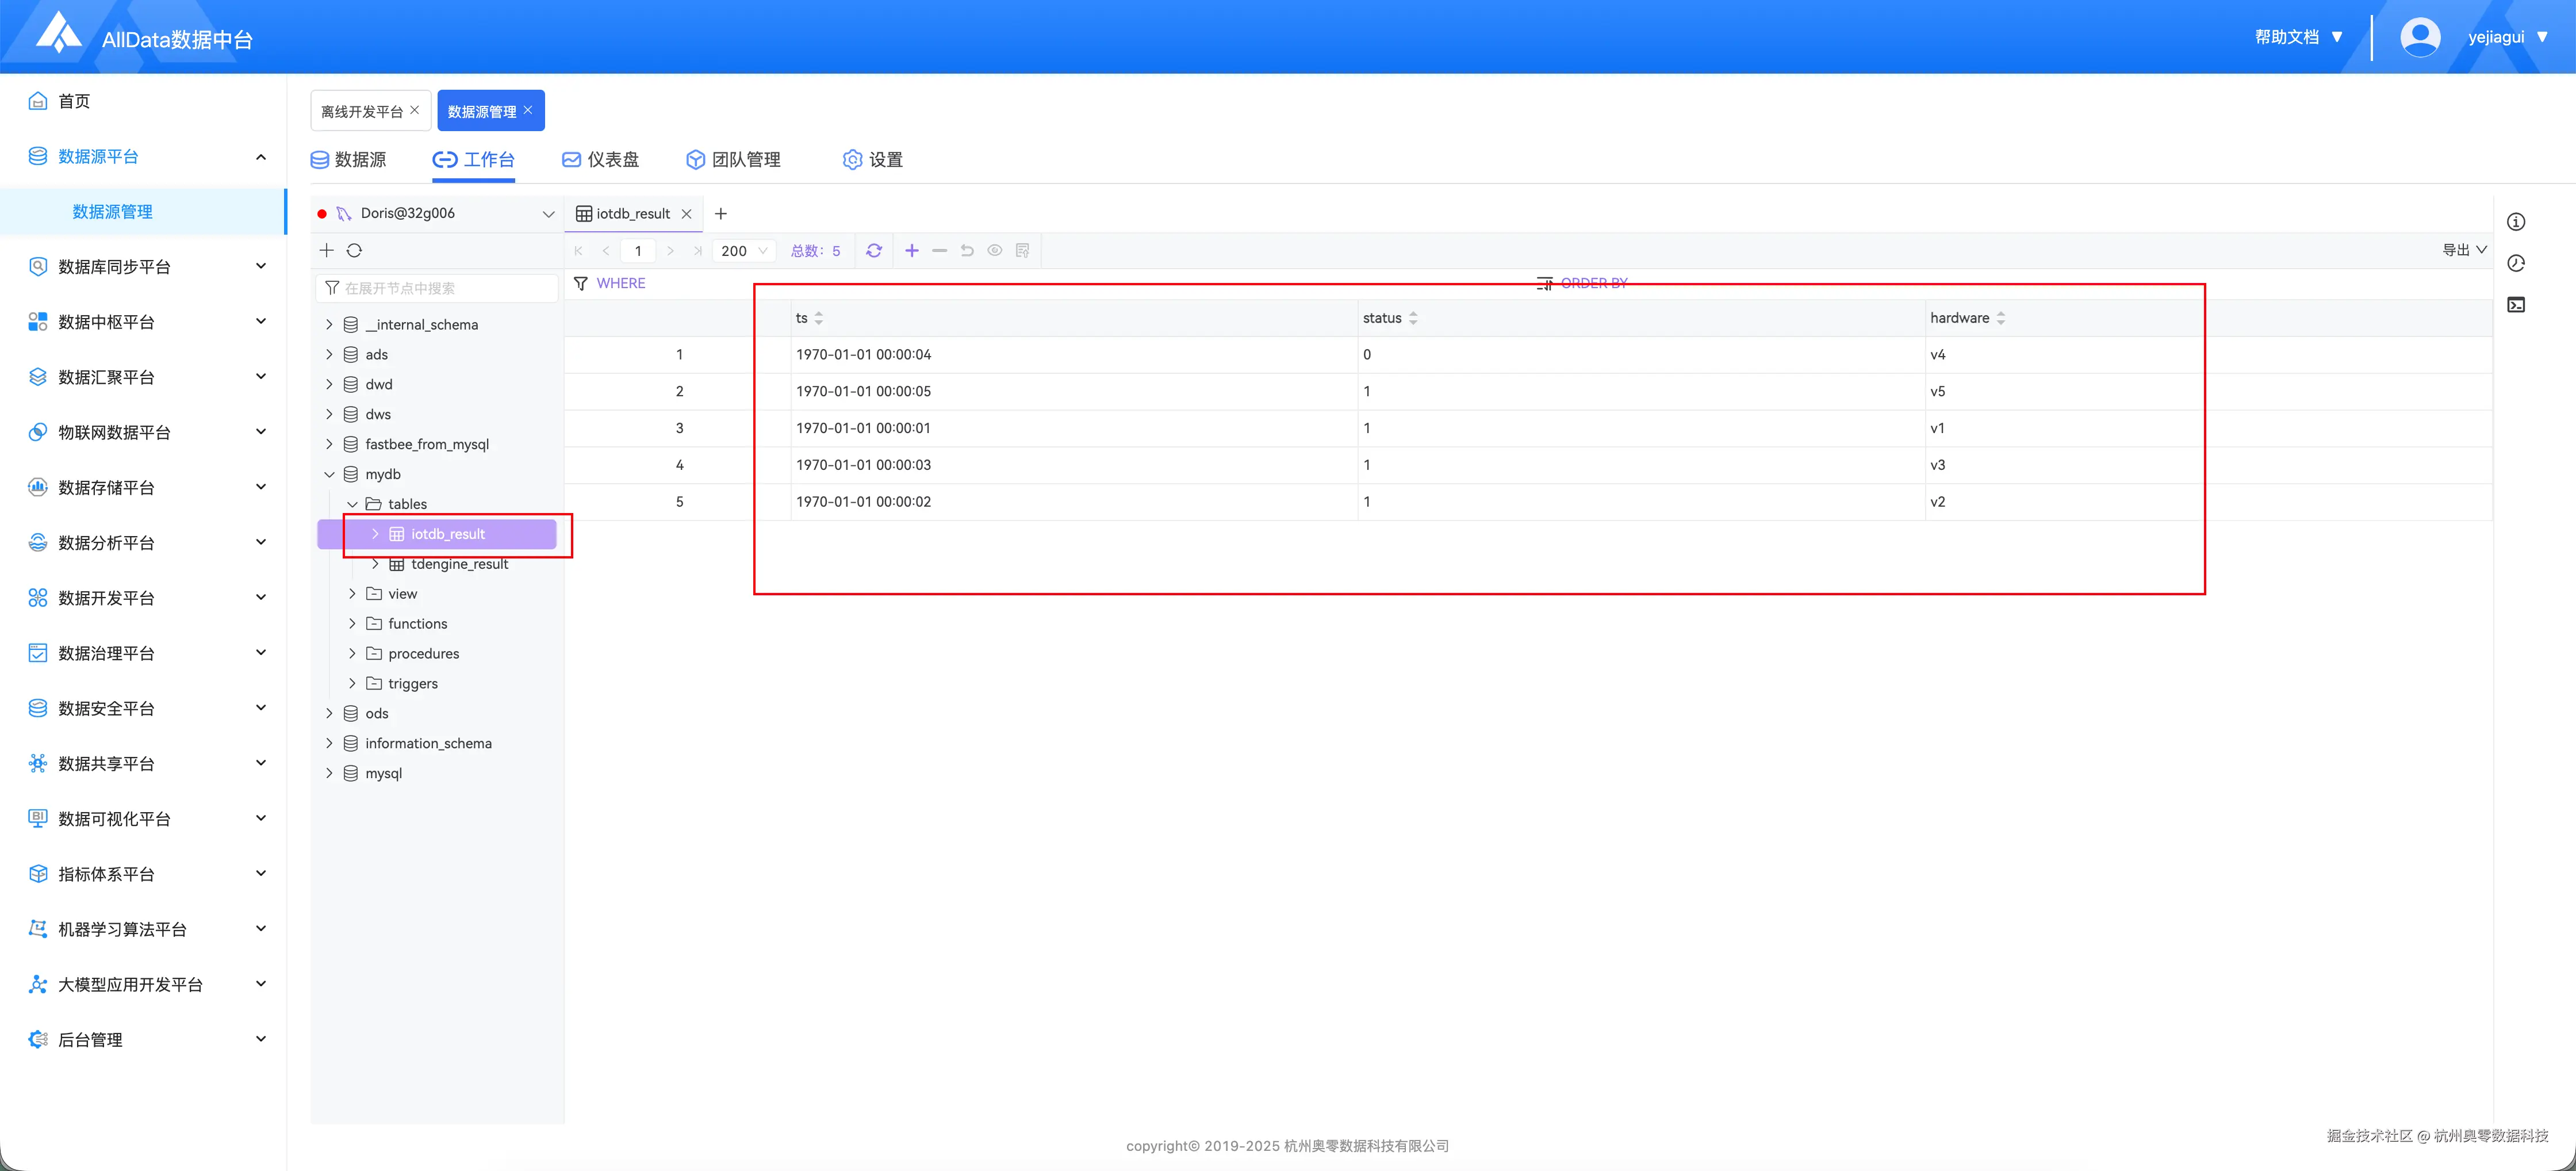Viewport: 2576px width, 1171px height.
Task: Expand the ods database node
Action: 329,713
